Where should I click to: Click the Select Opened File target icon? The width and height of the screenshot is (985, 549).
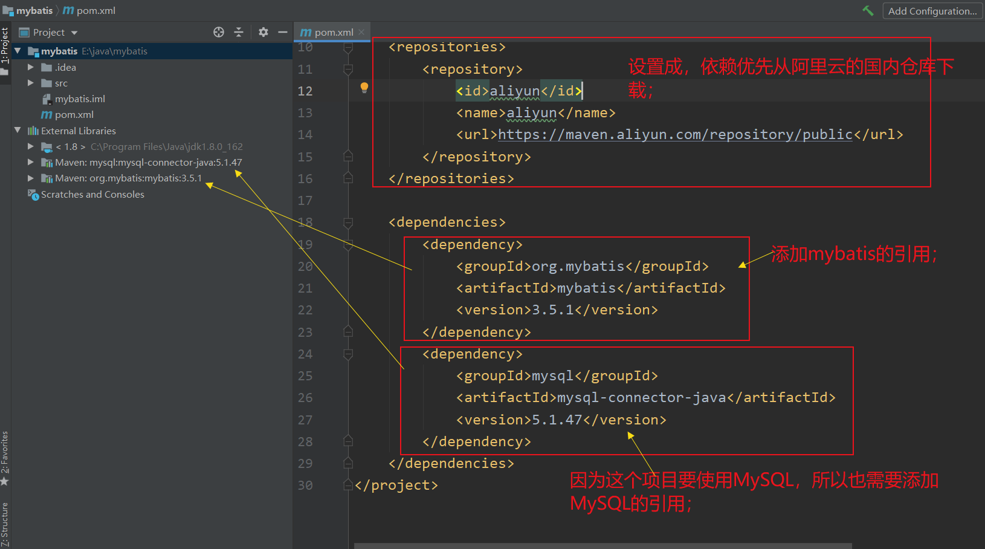218,32
